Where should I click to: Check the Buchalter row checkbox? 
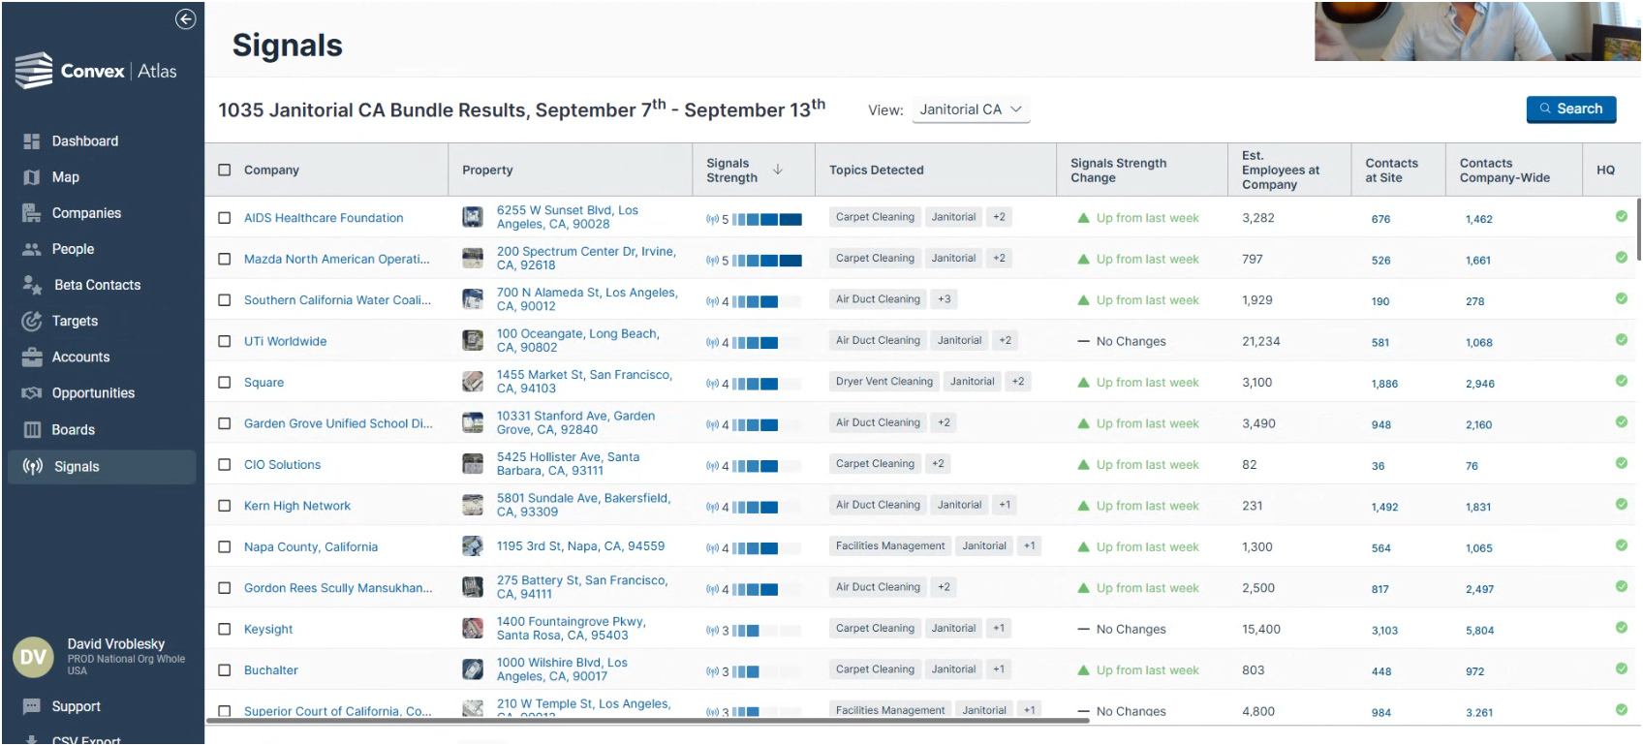tap(225, 670)
